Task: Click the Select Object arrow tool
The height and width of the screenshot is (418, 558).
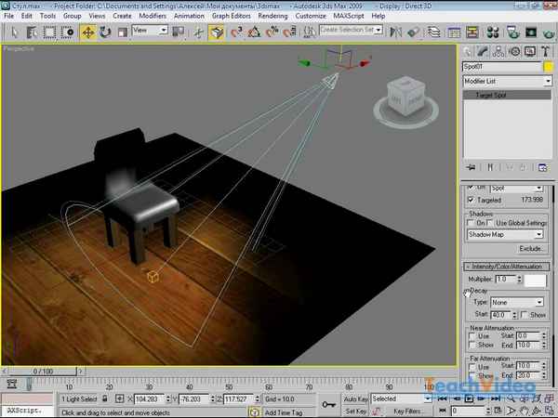Action: [12, 32]
